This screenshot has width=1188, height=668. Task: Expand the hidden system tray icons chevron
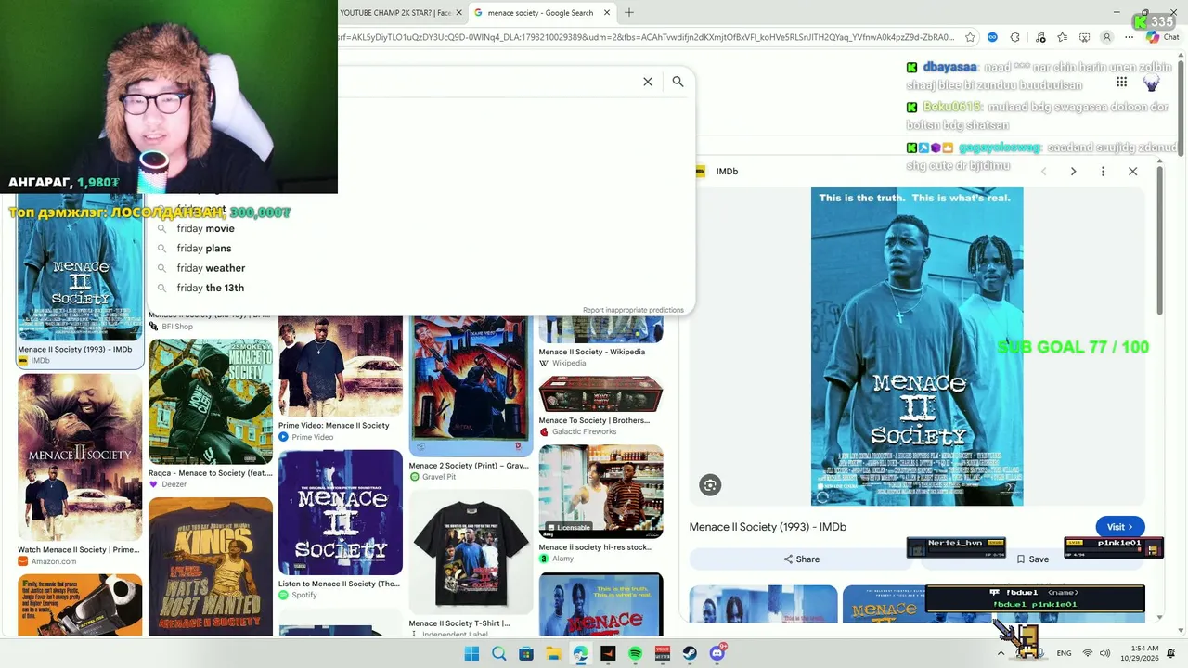click(1001, 653)
